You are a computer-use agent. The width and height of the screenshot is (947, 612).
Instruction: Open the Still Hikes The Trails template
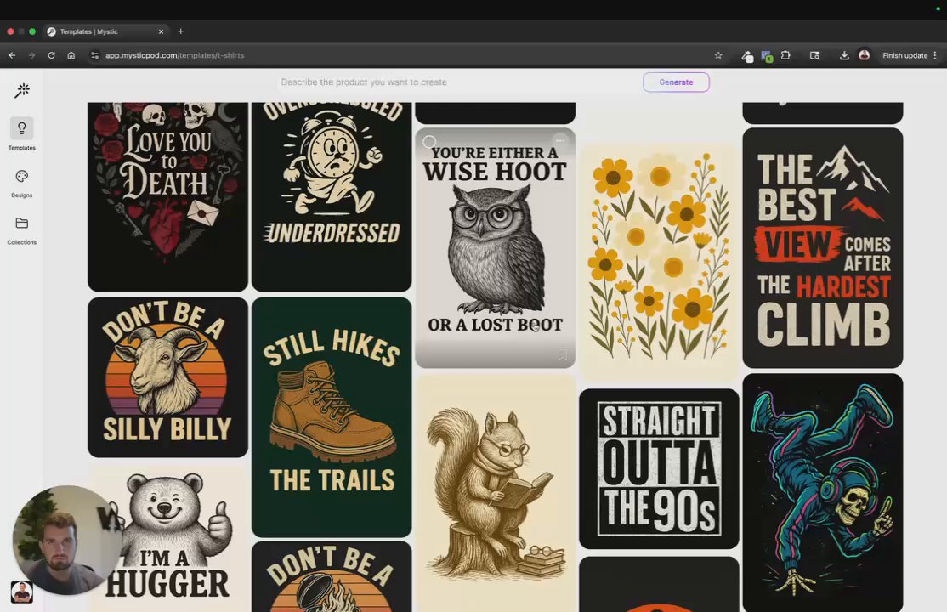(x=332, y=416)
